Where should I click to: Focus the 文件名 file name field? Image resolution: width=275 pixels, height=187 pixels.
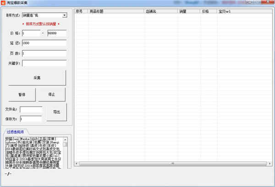(x=31, y=110)
